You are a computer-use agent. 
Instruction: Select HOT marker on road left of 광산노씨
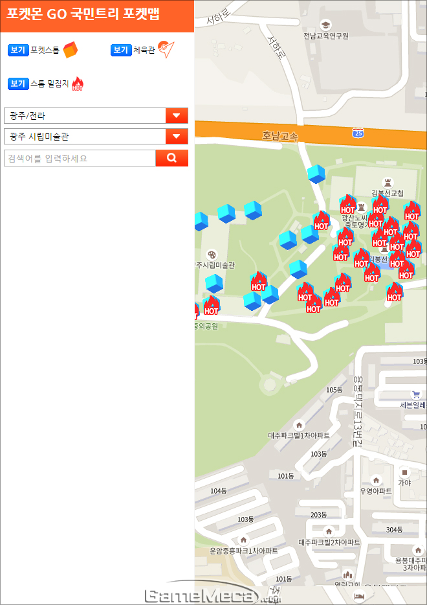click(x=322, y=221)
